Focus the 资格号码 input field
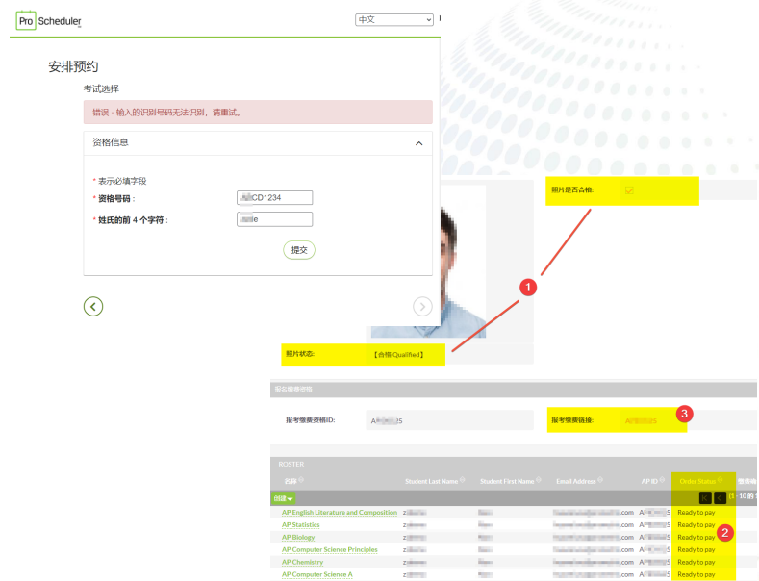The height and width of the screenshot is (581, 759). 274,197
